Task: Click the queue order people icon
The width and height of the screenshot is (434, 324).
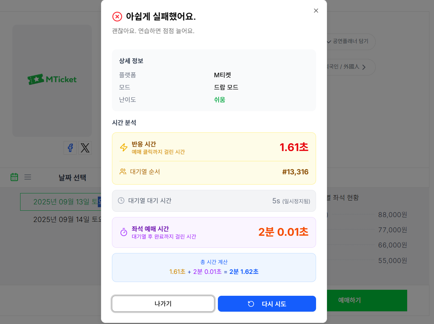Action: (123, 172)
